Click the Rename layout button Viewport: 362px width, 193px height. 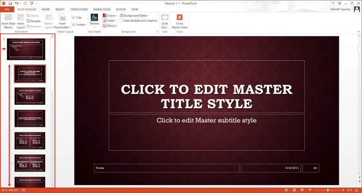pos(34,21)
